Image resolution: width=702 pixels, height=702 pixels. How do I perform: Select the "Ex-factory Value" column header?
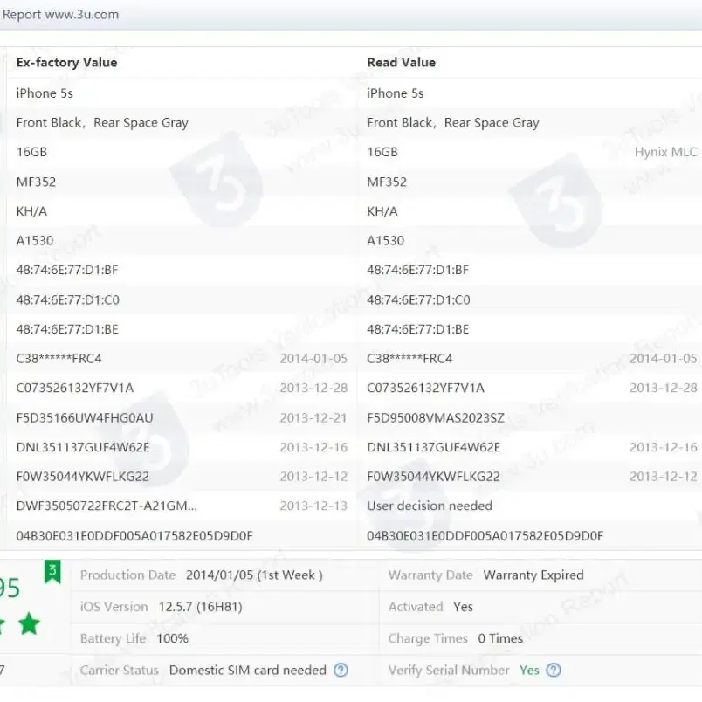66,62
